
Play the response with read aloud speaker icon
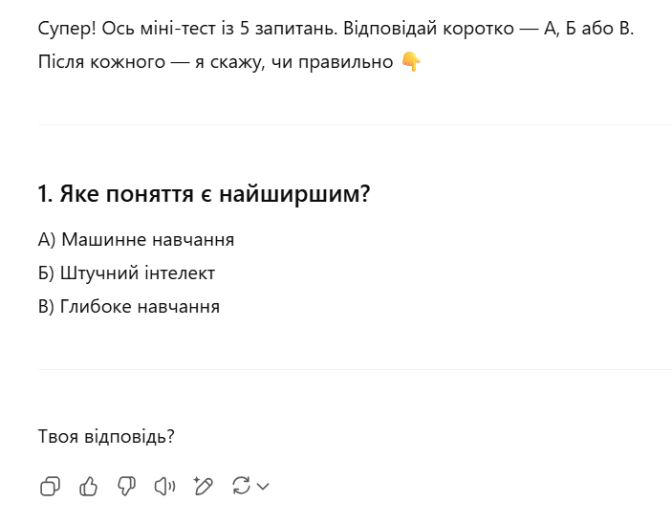[164, 487]
